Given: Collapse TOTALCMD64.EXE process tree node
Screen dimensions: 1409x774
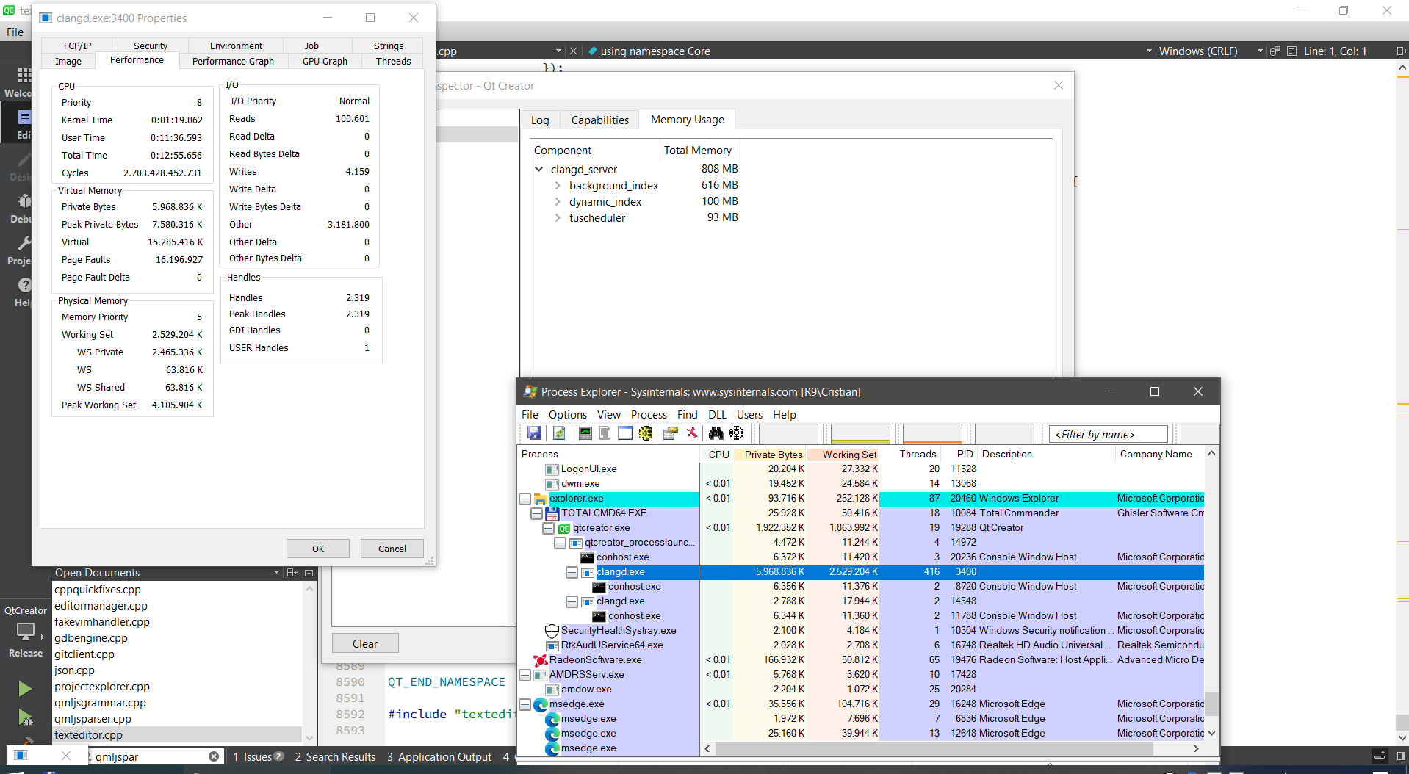Looking at the screenshot, I should [536, 513].
